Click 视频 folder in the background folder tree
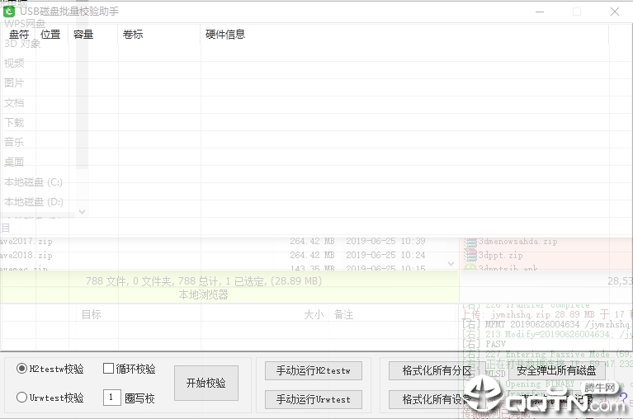The height and width of the screenshot is (419, 633). pos(14,64)
